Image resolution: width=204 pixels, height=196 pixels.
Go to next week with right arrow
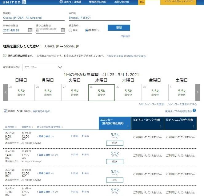pyautogui.click(x=198, y=92)
